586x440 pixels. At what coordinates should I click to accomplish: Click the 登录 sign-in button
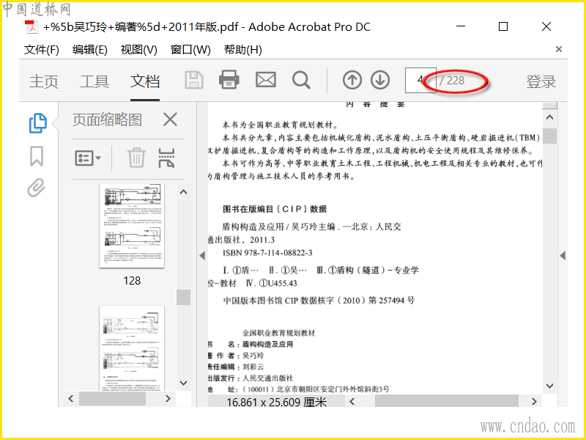[541, 81]
